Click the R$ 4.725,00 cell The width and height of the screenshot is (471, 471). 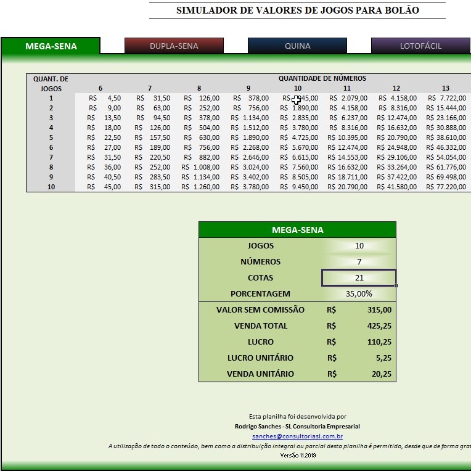pos(297,137)
